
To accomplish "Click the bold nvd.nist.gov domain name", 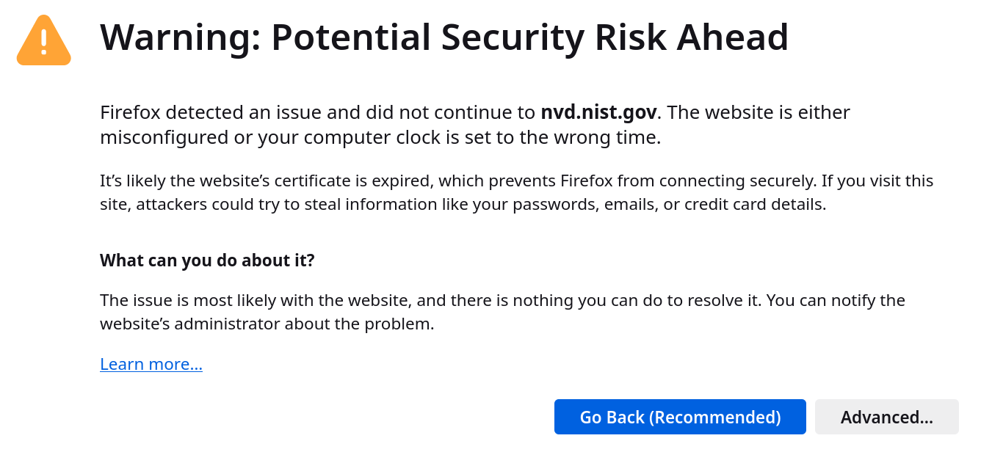I will click(598, 112).
